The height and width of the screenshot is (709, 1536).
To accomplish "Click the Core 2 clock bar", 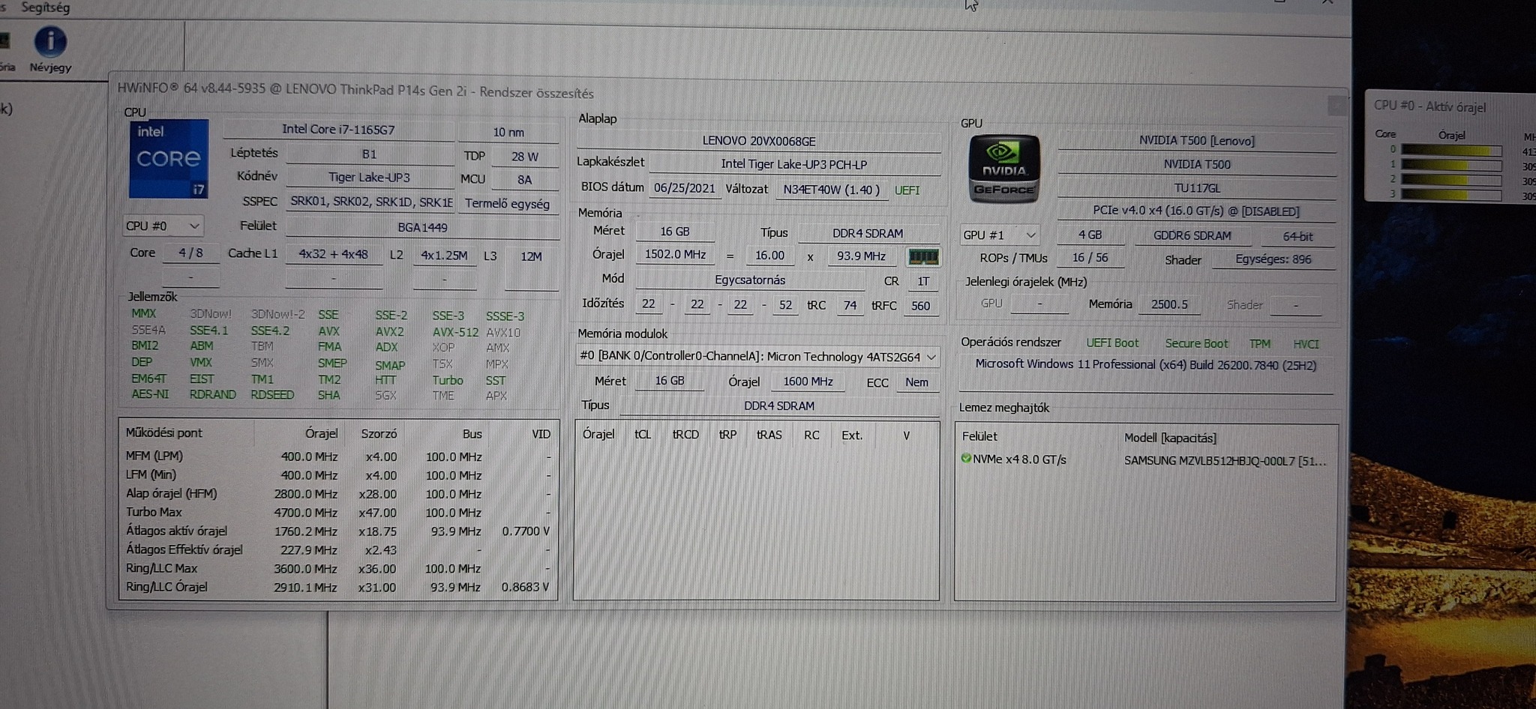I will pyautogui.click(x=1451, y=180).
